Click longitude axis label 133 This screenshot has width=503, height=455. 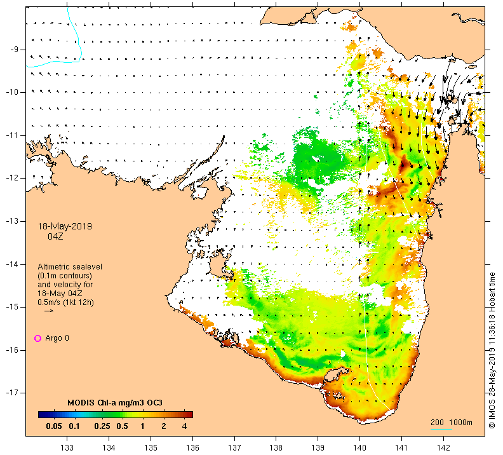tap(67, 447)
